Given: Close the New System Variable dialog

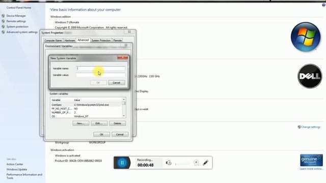Looking at the screenshot, I should [x=123, y=57].
